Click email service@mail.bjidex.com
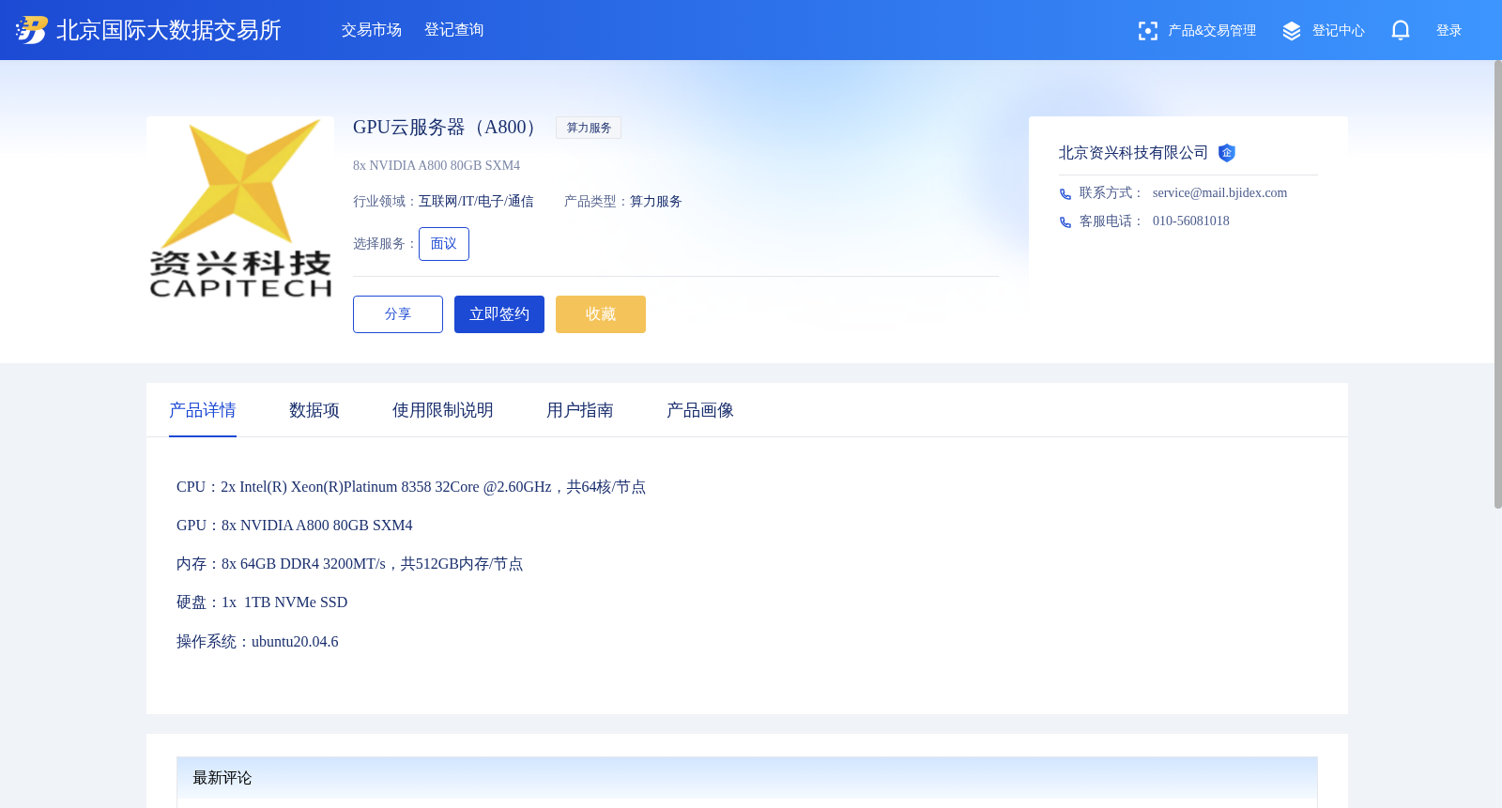The width and height of the screenshot is (1502, 808). pos(1219,193)
